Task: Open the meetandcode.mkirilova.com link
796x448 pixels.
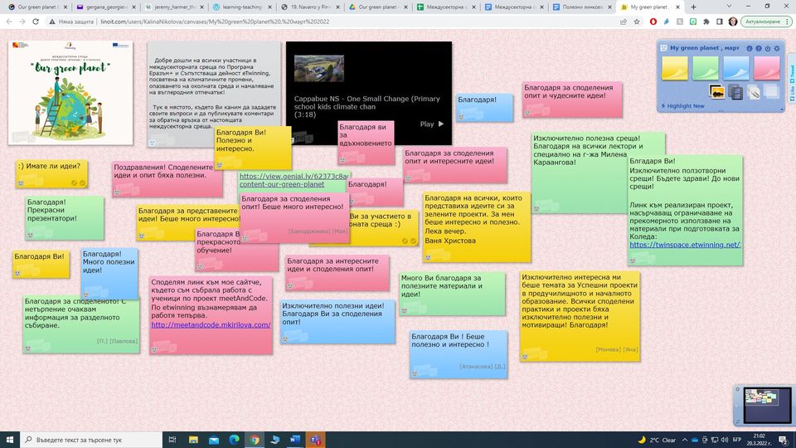Action: coord(211,324)
